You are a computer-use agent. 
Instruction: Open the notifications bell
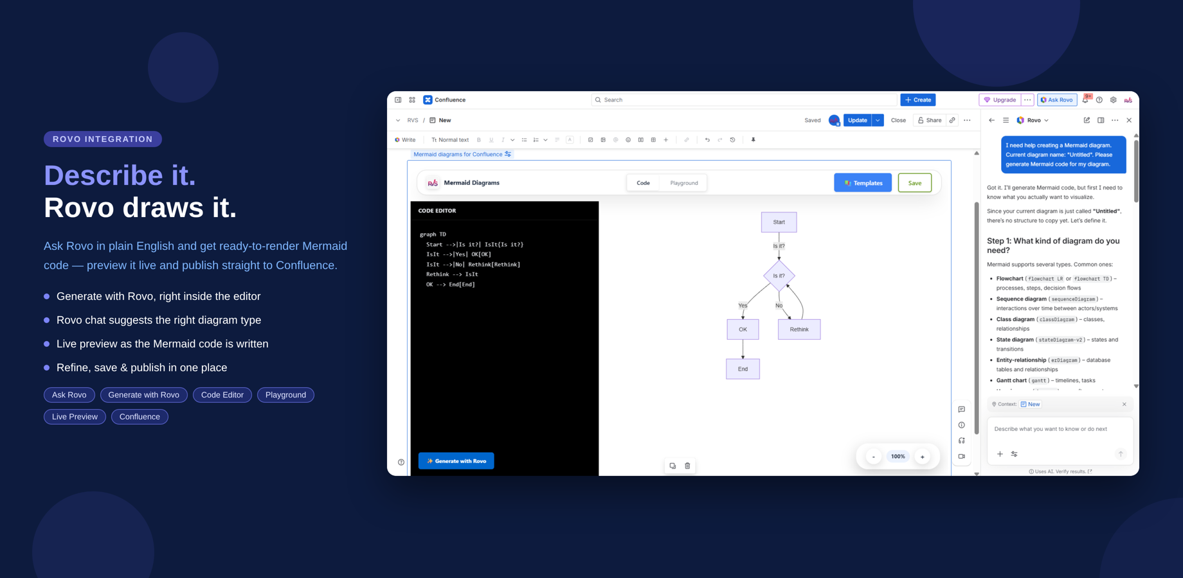tap(1085, 100)
